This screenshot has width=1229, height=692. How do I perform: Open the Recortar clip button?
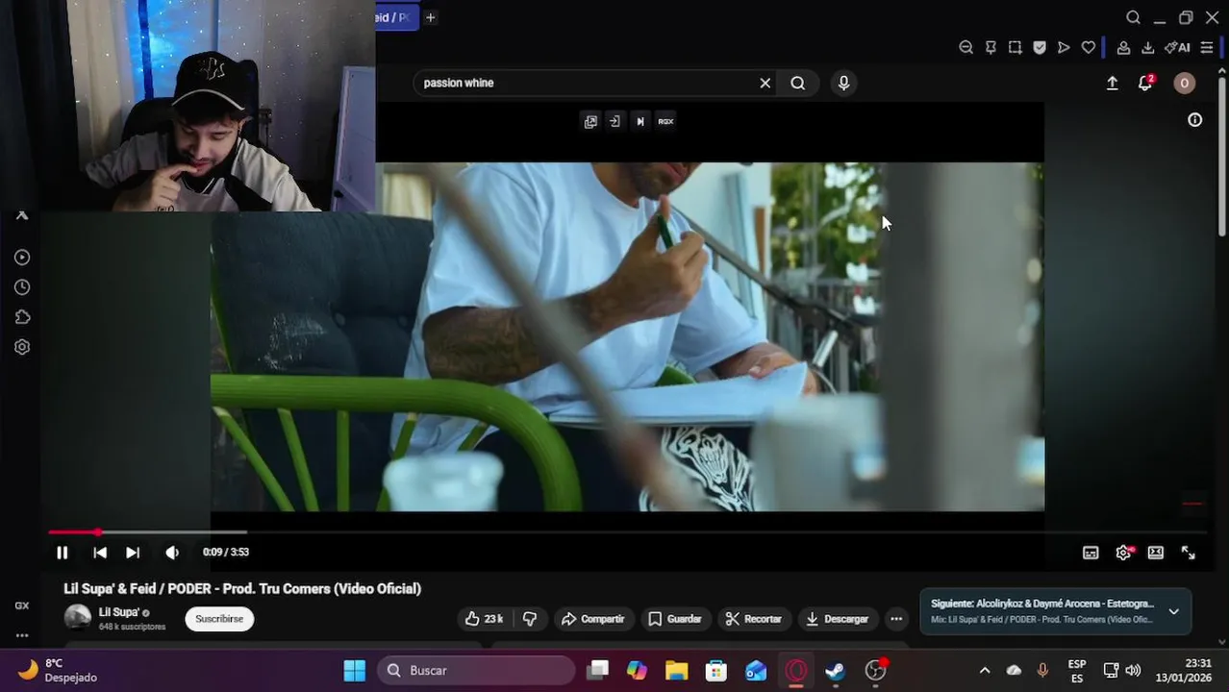[x=753, y=619]
